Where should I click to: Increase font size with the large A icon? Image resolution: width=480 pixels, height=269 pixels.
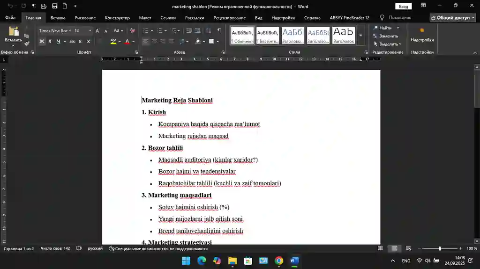tap(97, 30)
